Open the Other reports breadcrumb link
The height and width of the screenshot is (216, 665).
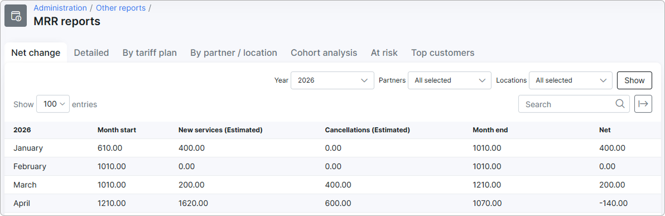(121, 8)
